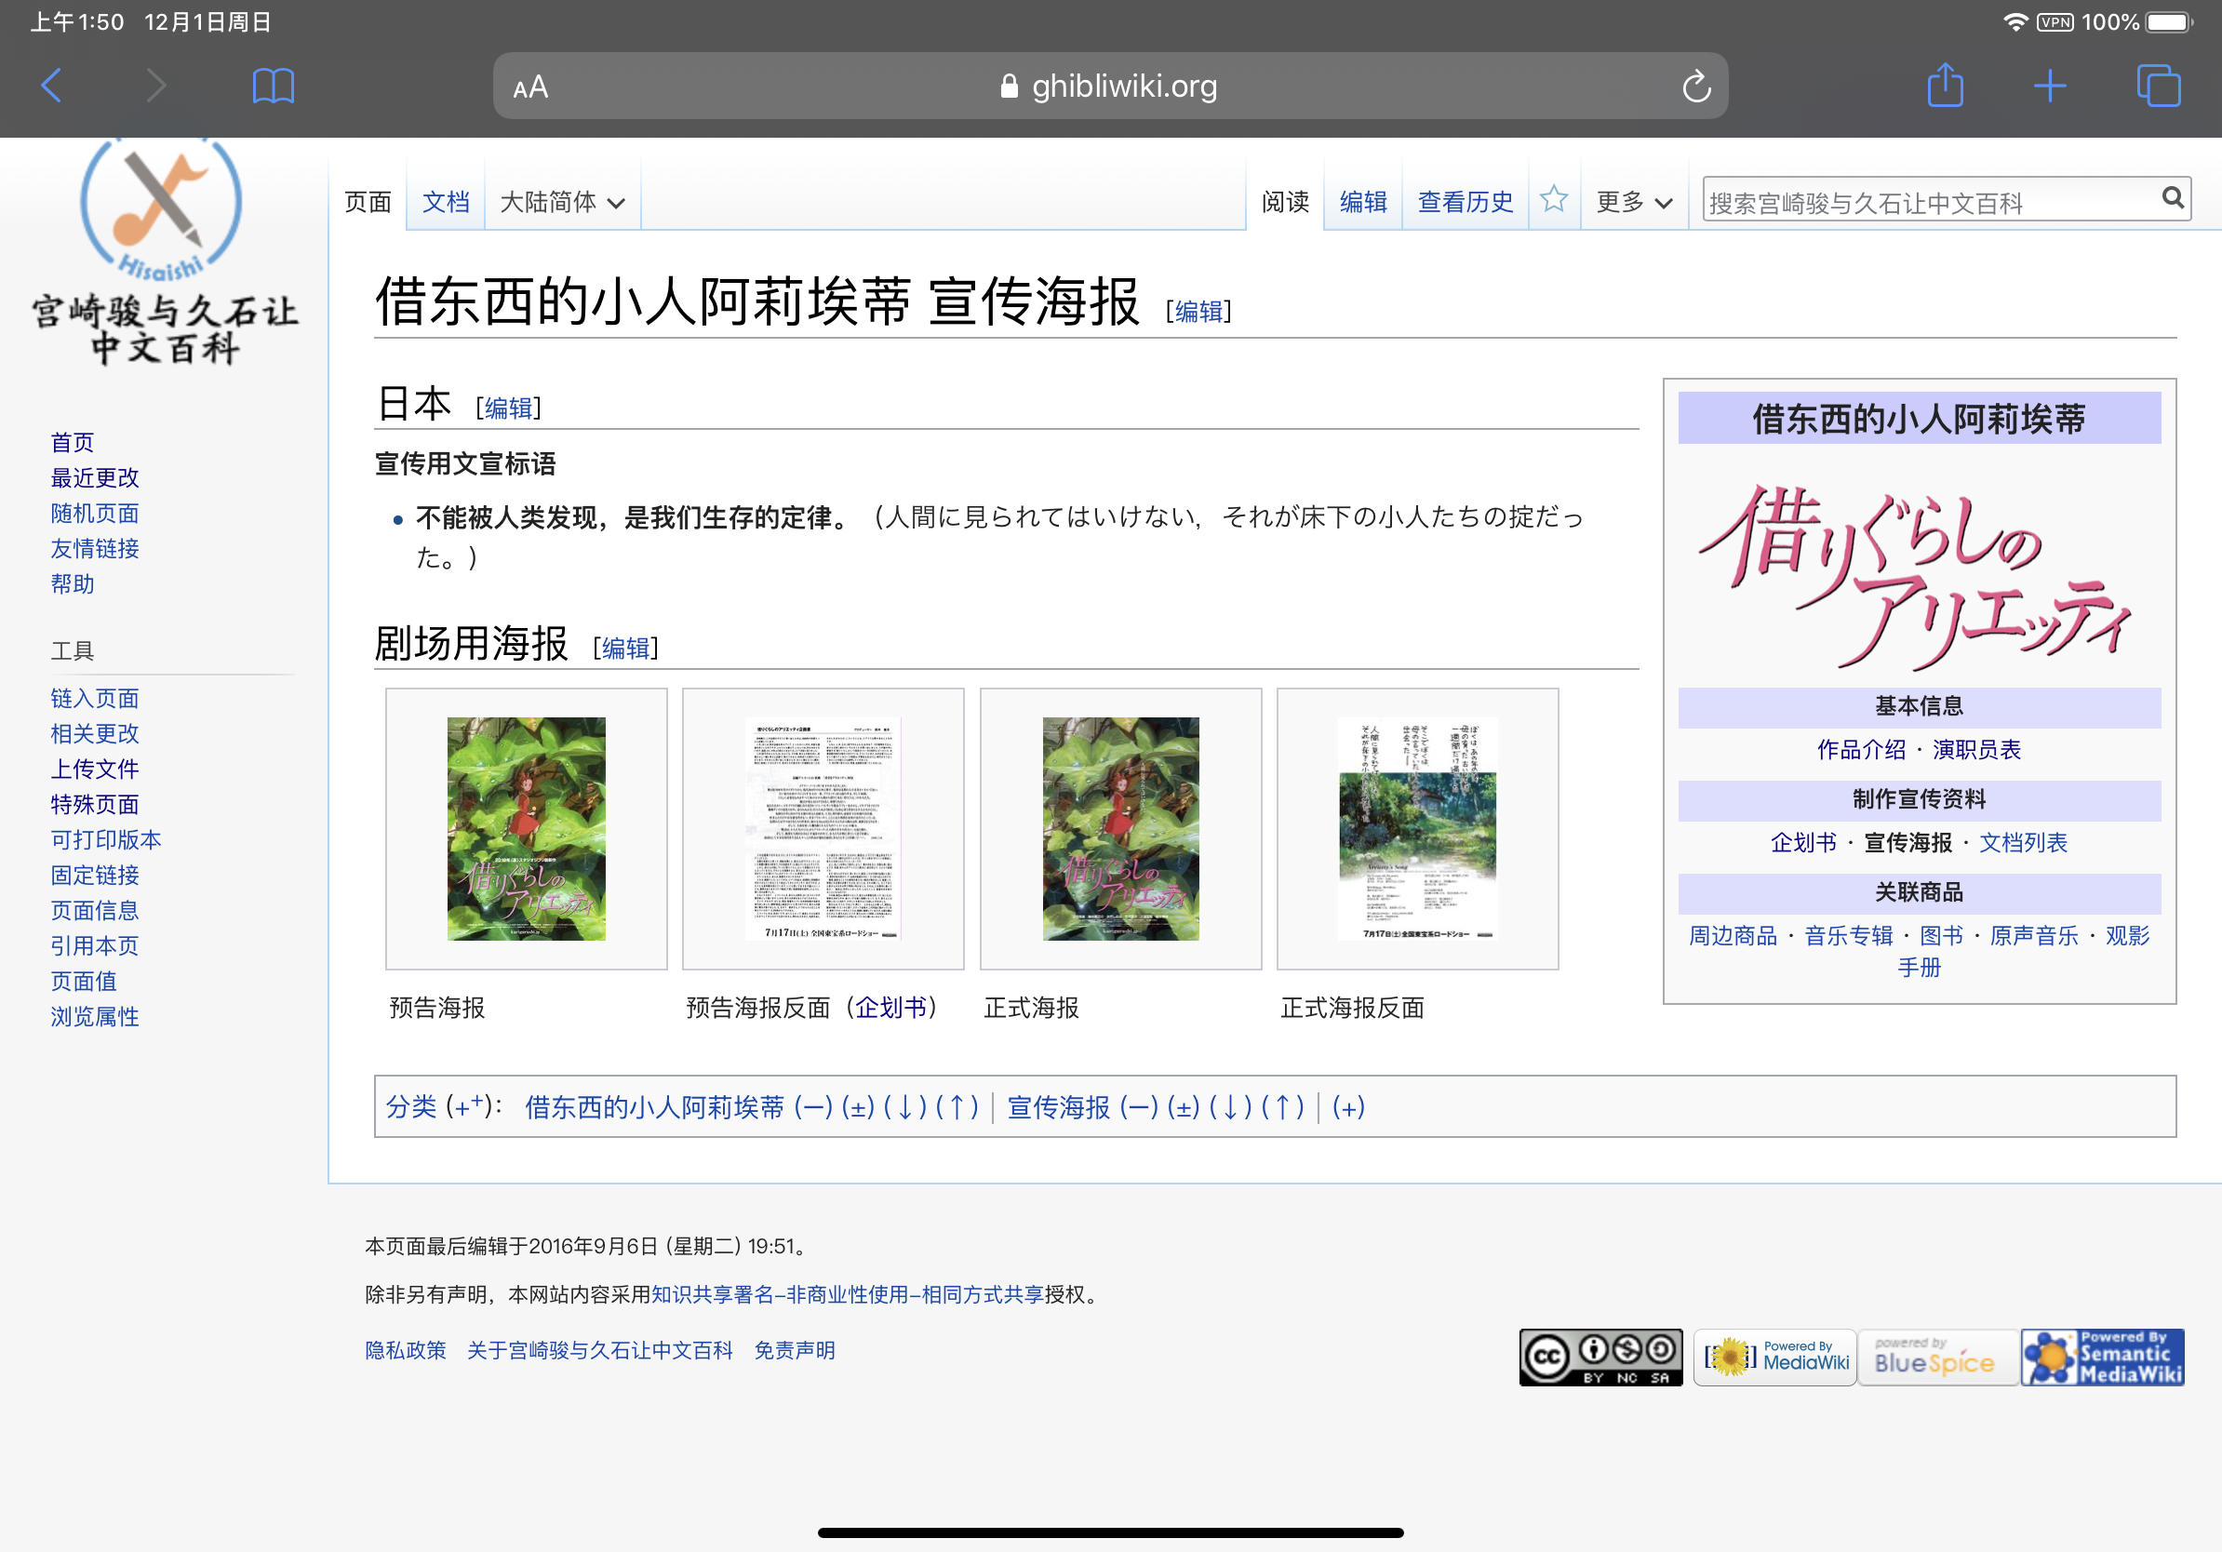Click the ghibliwiki.org address bar
The width and height of the screenshot is (2222, 1552).
(1110, 87)
